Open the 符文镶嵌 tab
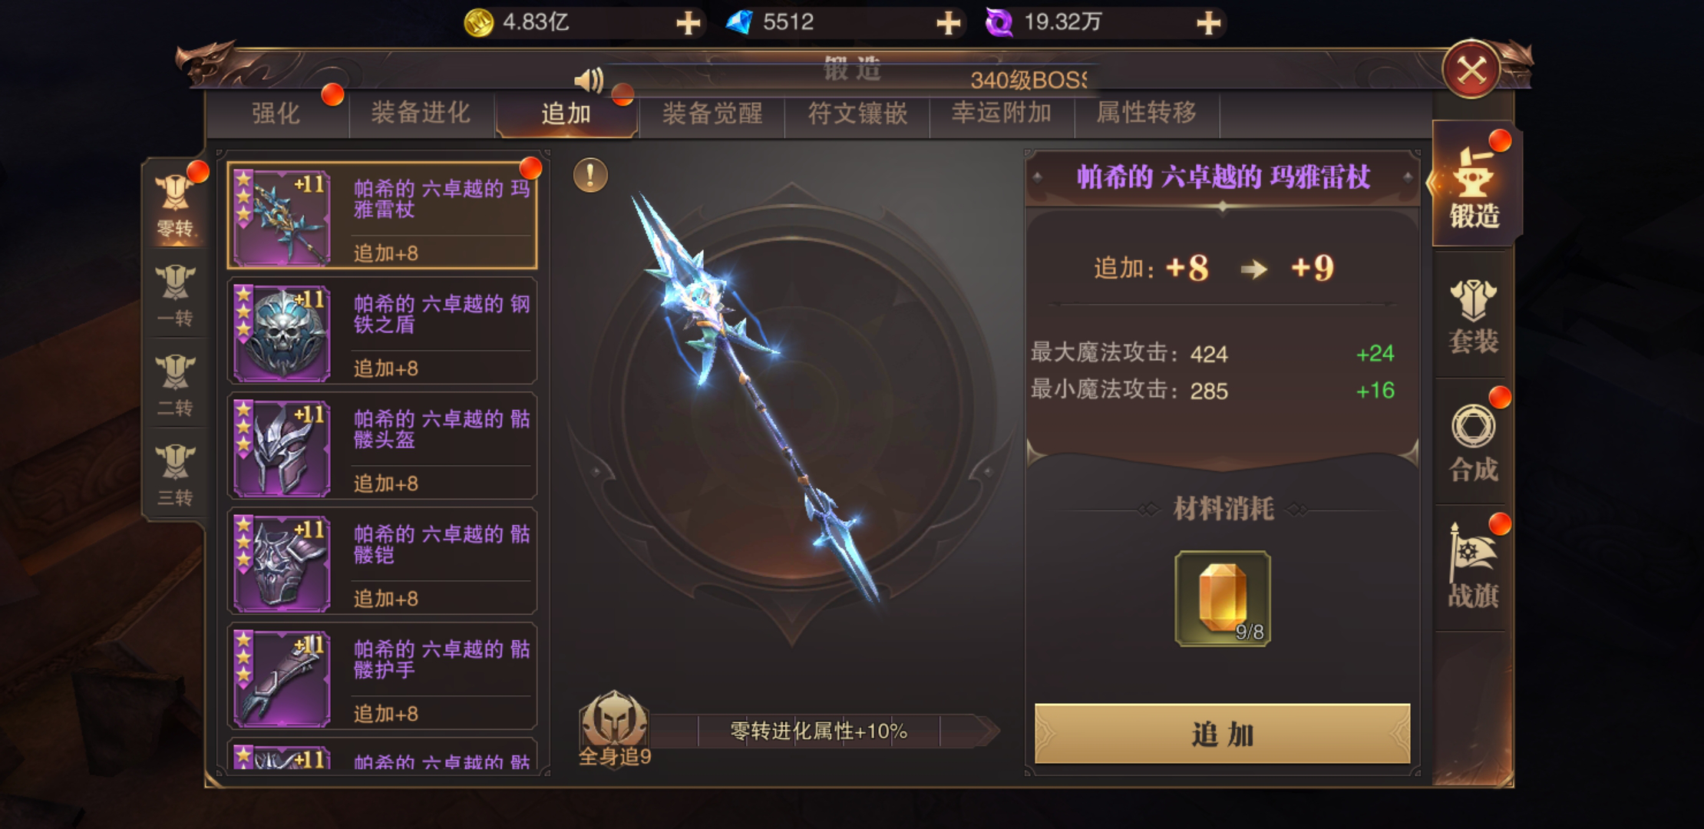 pyautogui.click(x=857, y=114)
